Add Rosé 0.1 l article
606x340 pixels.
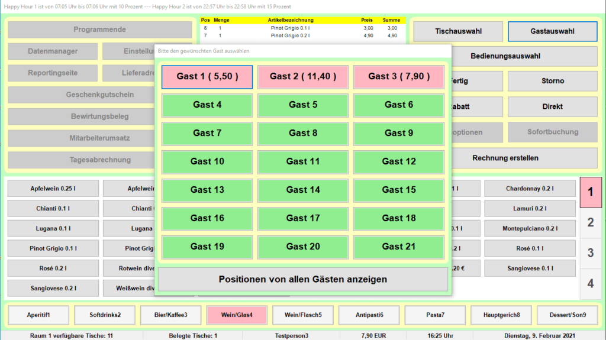(x=530, y=248)
